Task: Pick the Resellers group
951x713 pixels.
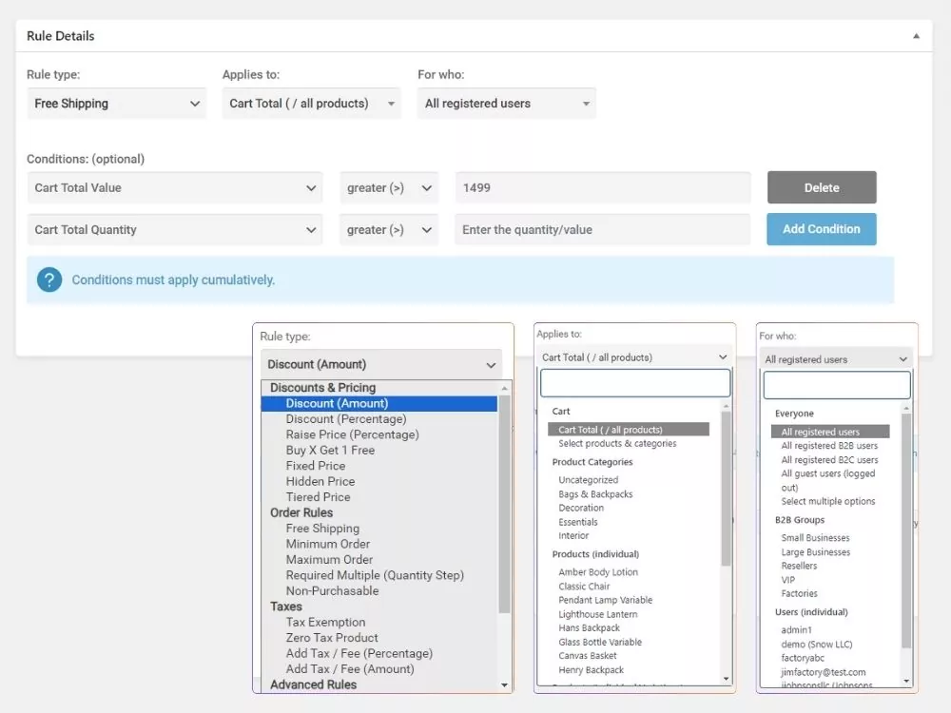Action: (799, 567)
